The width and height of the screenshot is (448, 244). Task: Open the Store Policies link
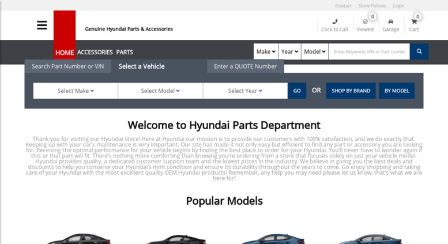pyautogui.click(x=372, y=6)
